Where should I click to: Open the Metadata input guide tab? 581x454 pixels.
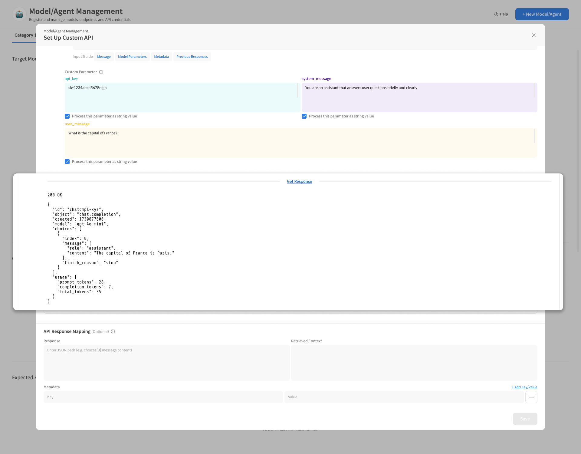tap(161, 57)
